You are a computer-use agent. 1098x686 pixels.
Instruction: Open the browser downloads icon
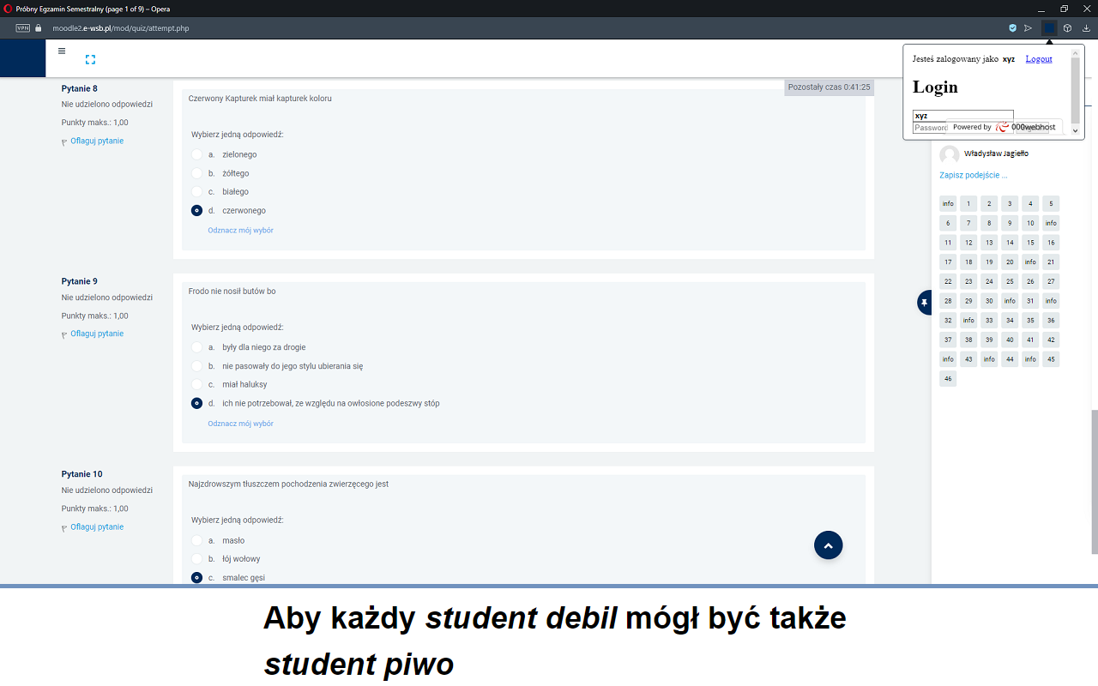click(x=1086, y=28)
